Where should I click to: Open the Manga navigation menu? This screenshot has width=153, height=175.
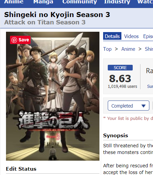(x=43, y=2)
